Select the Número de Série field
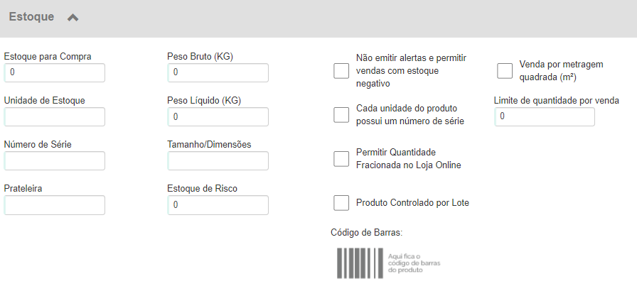Screen dimensions: 637x291 [55, 161]
